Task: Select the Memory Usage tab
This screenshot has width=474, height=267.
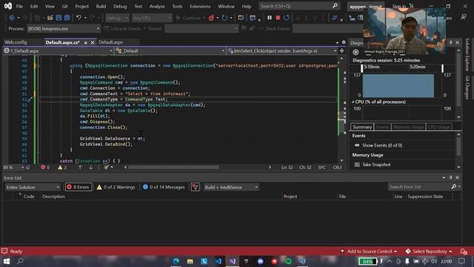Action: [408, 127]
